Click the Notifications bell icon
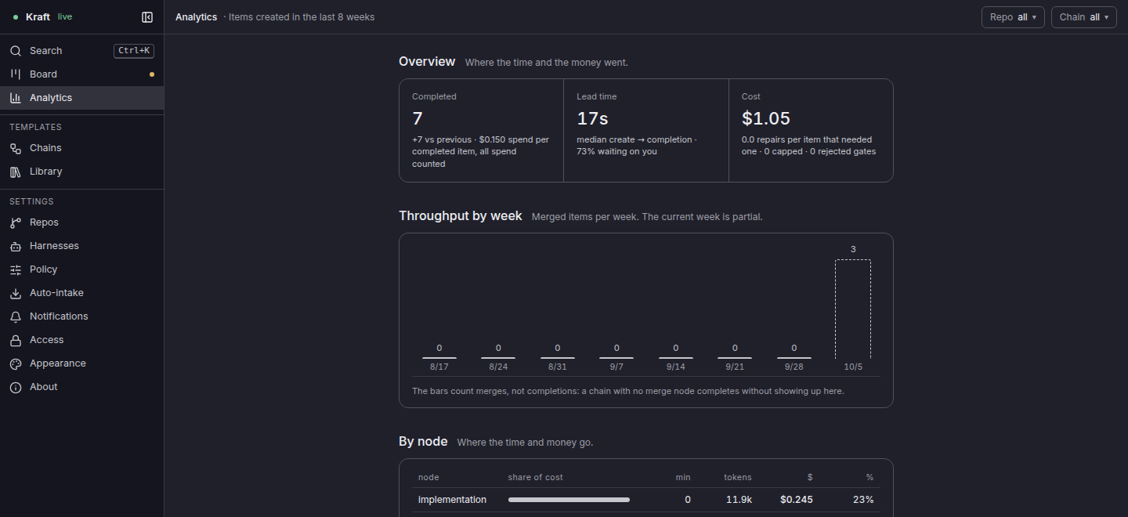 click(15, 316)
